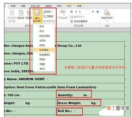Screen dimensions: 132x117
Task: Pick 规格D merge field
Action: pyautogui.click(x=44, y=60)
